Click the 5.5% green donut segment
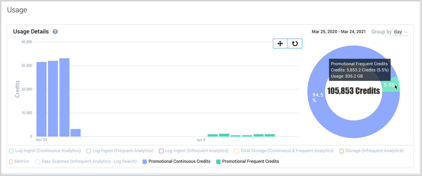 (390, 85)
